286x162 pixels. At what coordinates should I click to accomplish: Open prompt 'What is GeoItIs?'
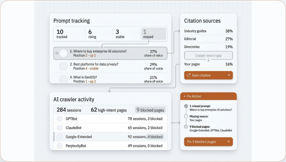click(x=110, y=78)
